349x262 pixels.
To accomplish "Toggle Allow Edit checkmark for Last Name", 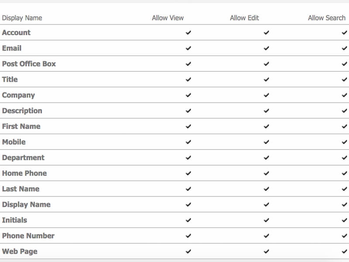I will 266,189.
